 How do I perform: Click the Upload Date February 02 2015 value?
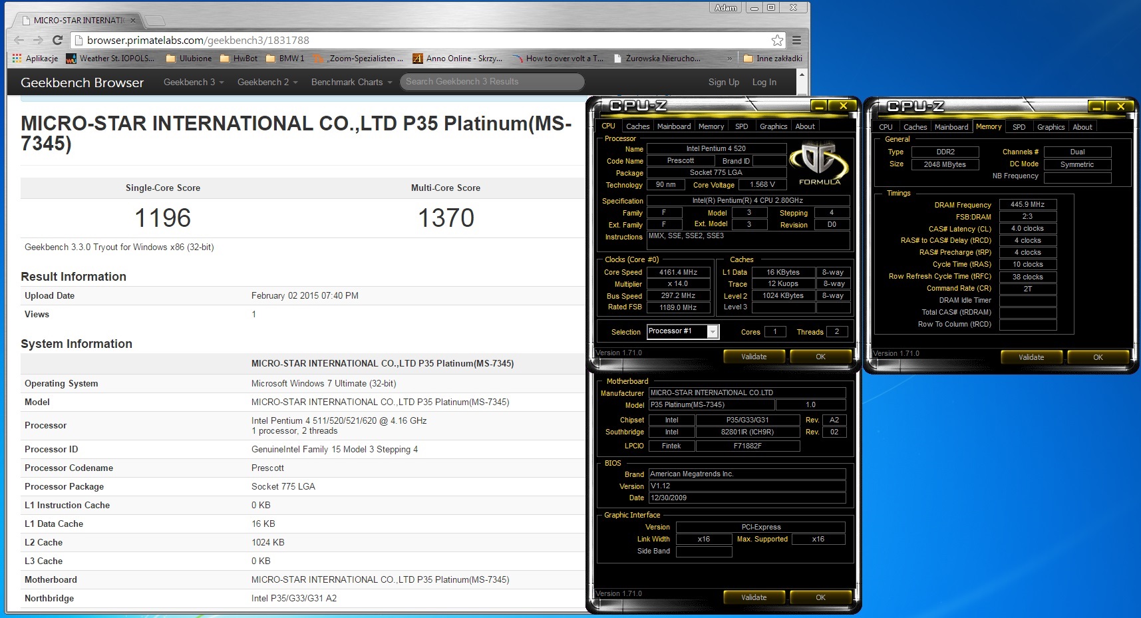pyautogui.click(x=305, y=295)
